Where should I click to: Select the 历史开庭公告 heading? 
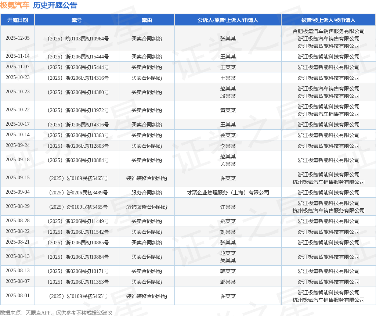(55, 5)
